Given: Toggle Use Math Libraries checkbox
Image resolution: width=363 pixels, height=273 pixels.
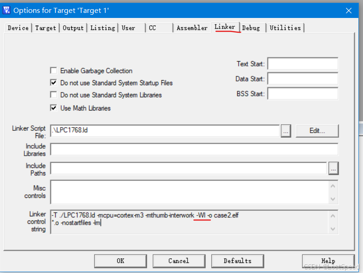Looking at the screenshot, I should (53, 108).
